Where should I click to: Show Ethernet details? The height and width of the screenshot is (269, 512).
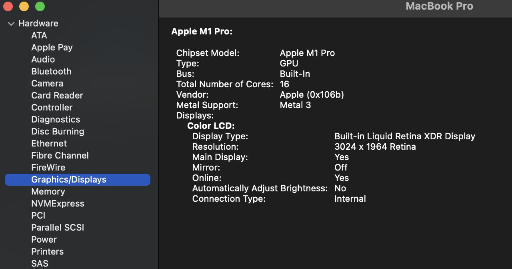[x=49, y=144]
